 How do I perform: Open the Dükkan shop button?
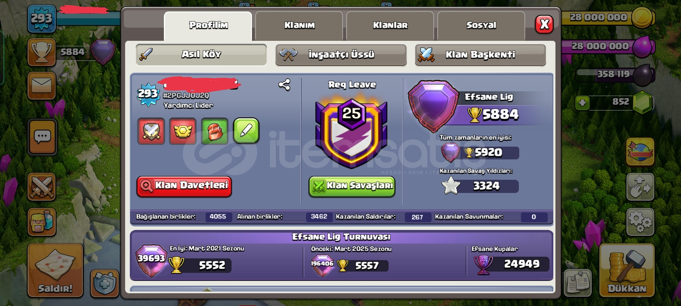tap(627, 270)
